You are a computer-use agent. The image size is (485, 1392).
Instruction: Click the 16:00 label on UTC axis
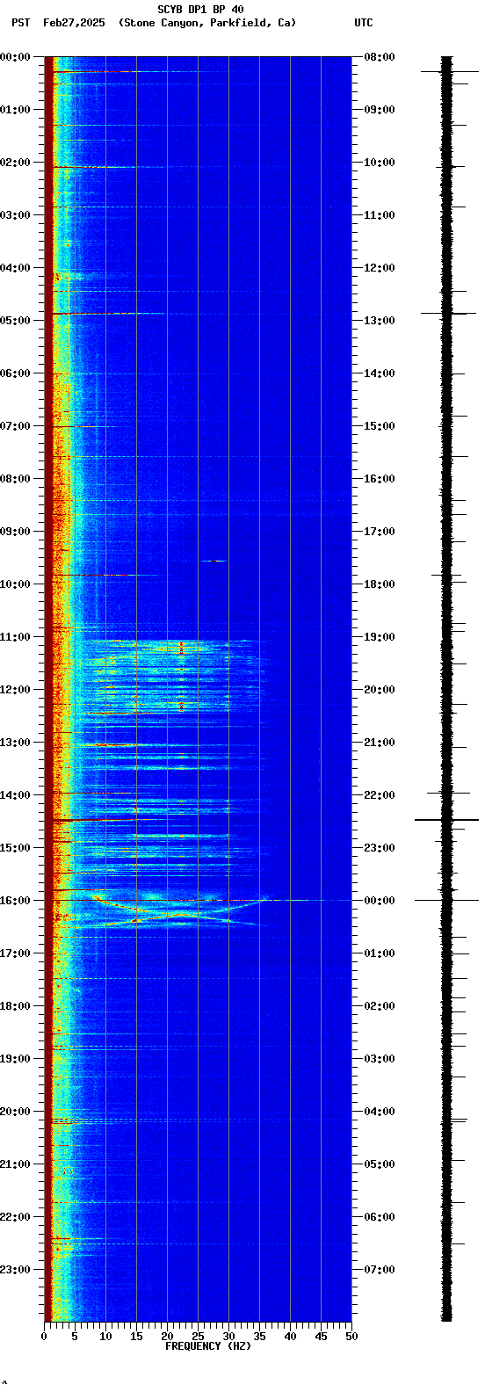click(x=380, y=479)
